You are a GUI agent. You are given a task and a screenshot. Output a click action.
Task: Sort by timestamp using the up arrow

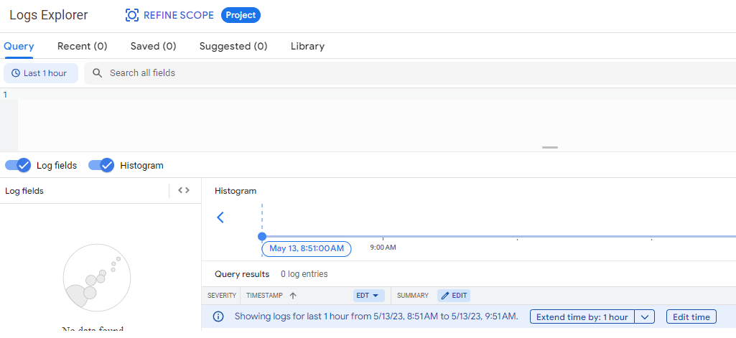click(x=293, y=296)
